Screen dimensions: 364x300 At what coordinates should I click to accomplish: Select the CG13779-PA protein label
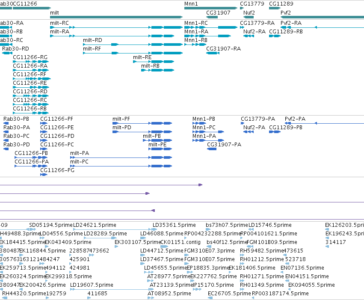tap(257, 119)
